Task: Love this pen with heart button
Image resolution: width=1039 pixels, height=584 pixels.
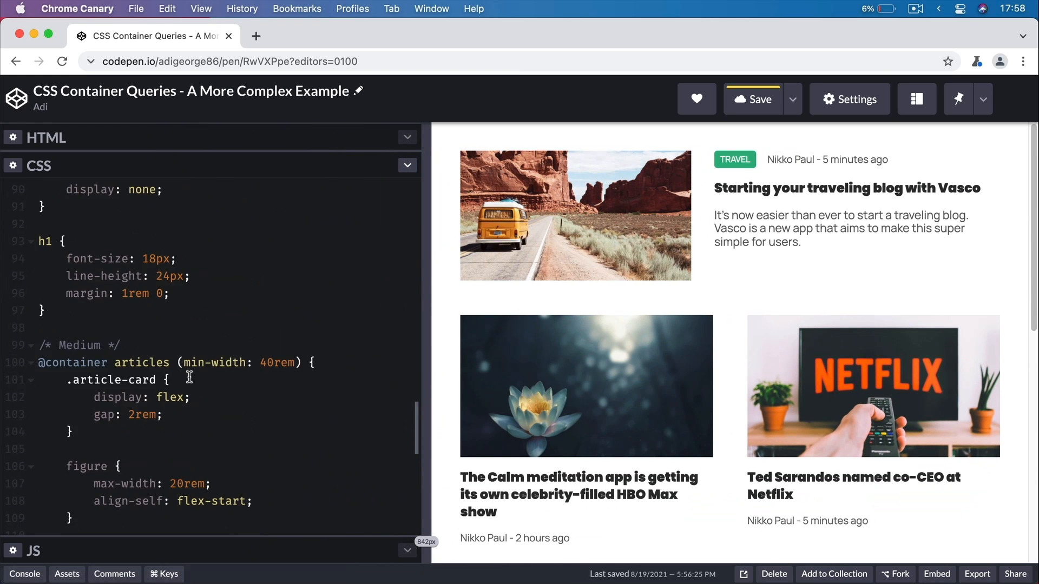Action: point(696,99)
